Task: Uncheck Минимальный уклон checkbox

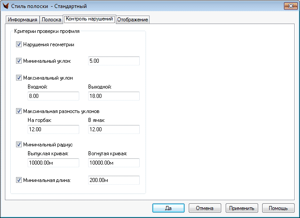Action: click(19, 61)
